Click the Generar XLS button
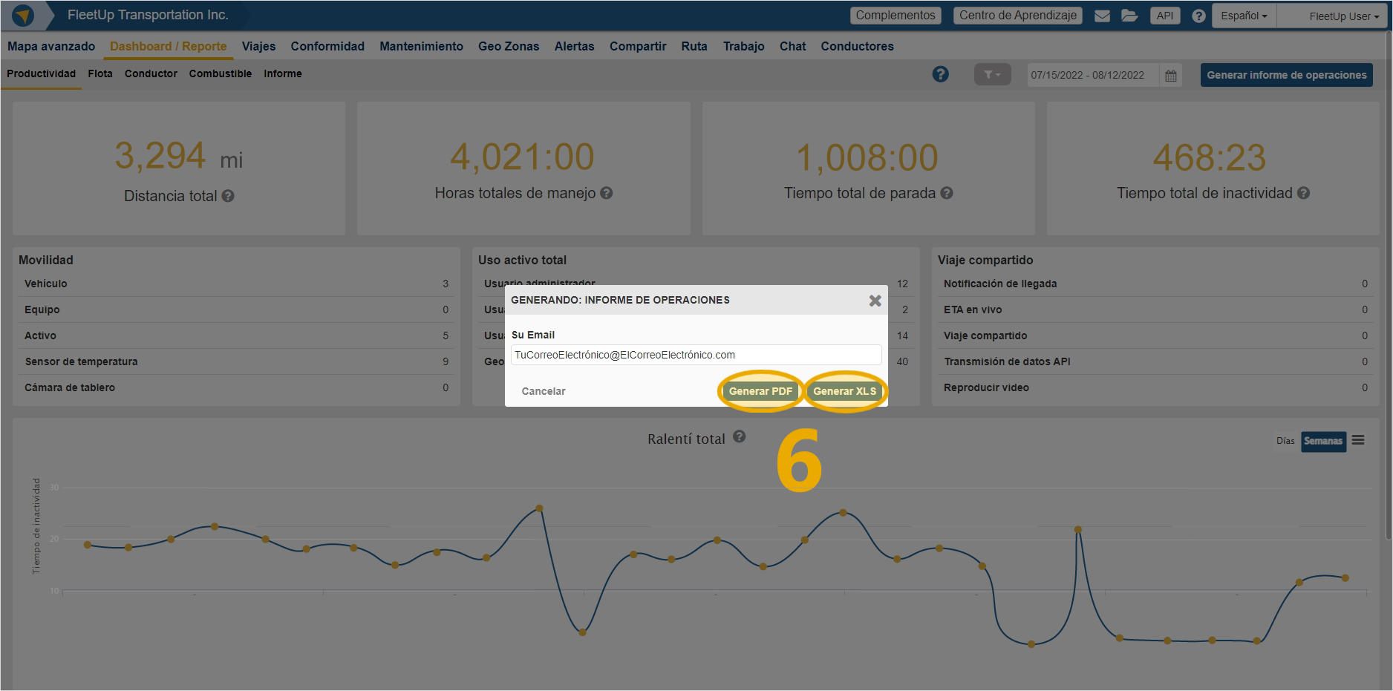 [x=844, y=391]
